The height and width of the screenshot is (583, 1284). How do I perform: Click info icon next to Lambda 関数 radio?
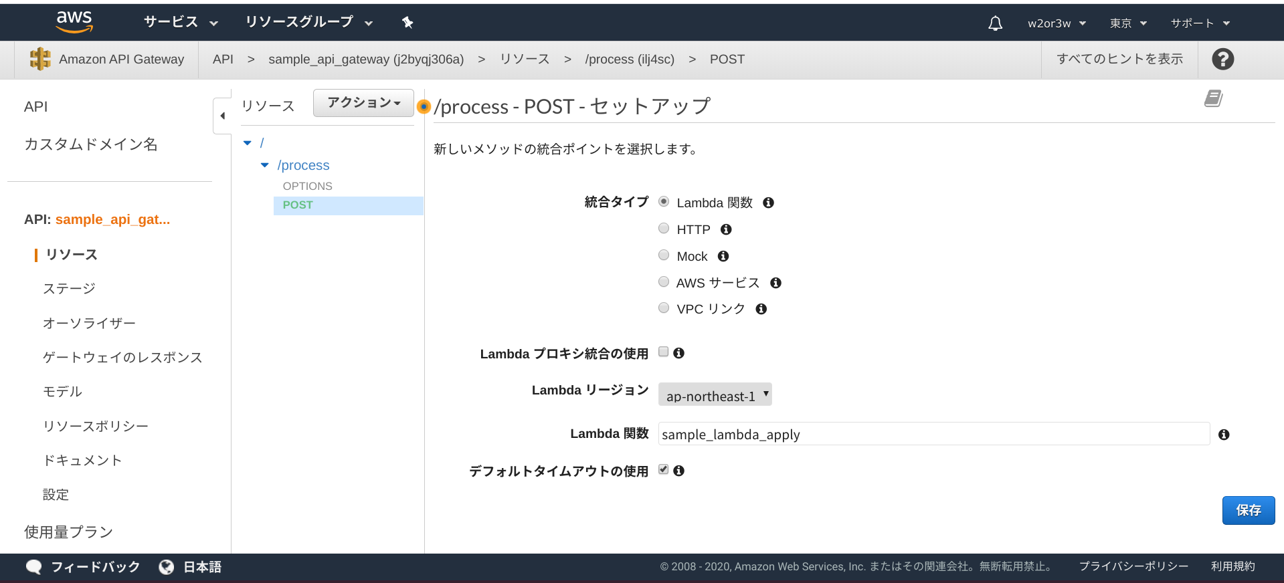click(768, 203)
